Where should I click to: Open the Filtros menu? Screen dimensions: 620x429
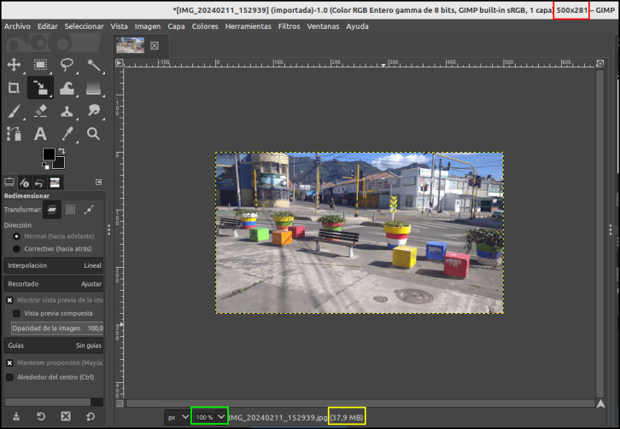tap(289, 26)
